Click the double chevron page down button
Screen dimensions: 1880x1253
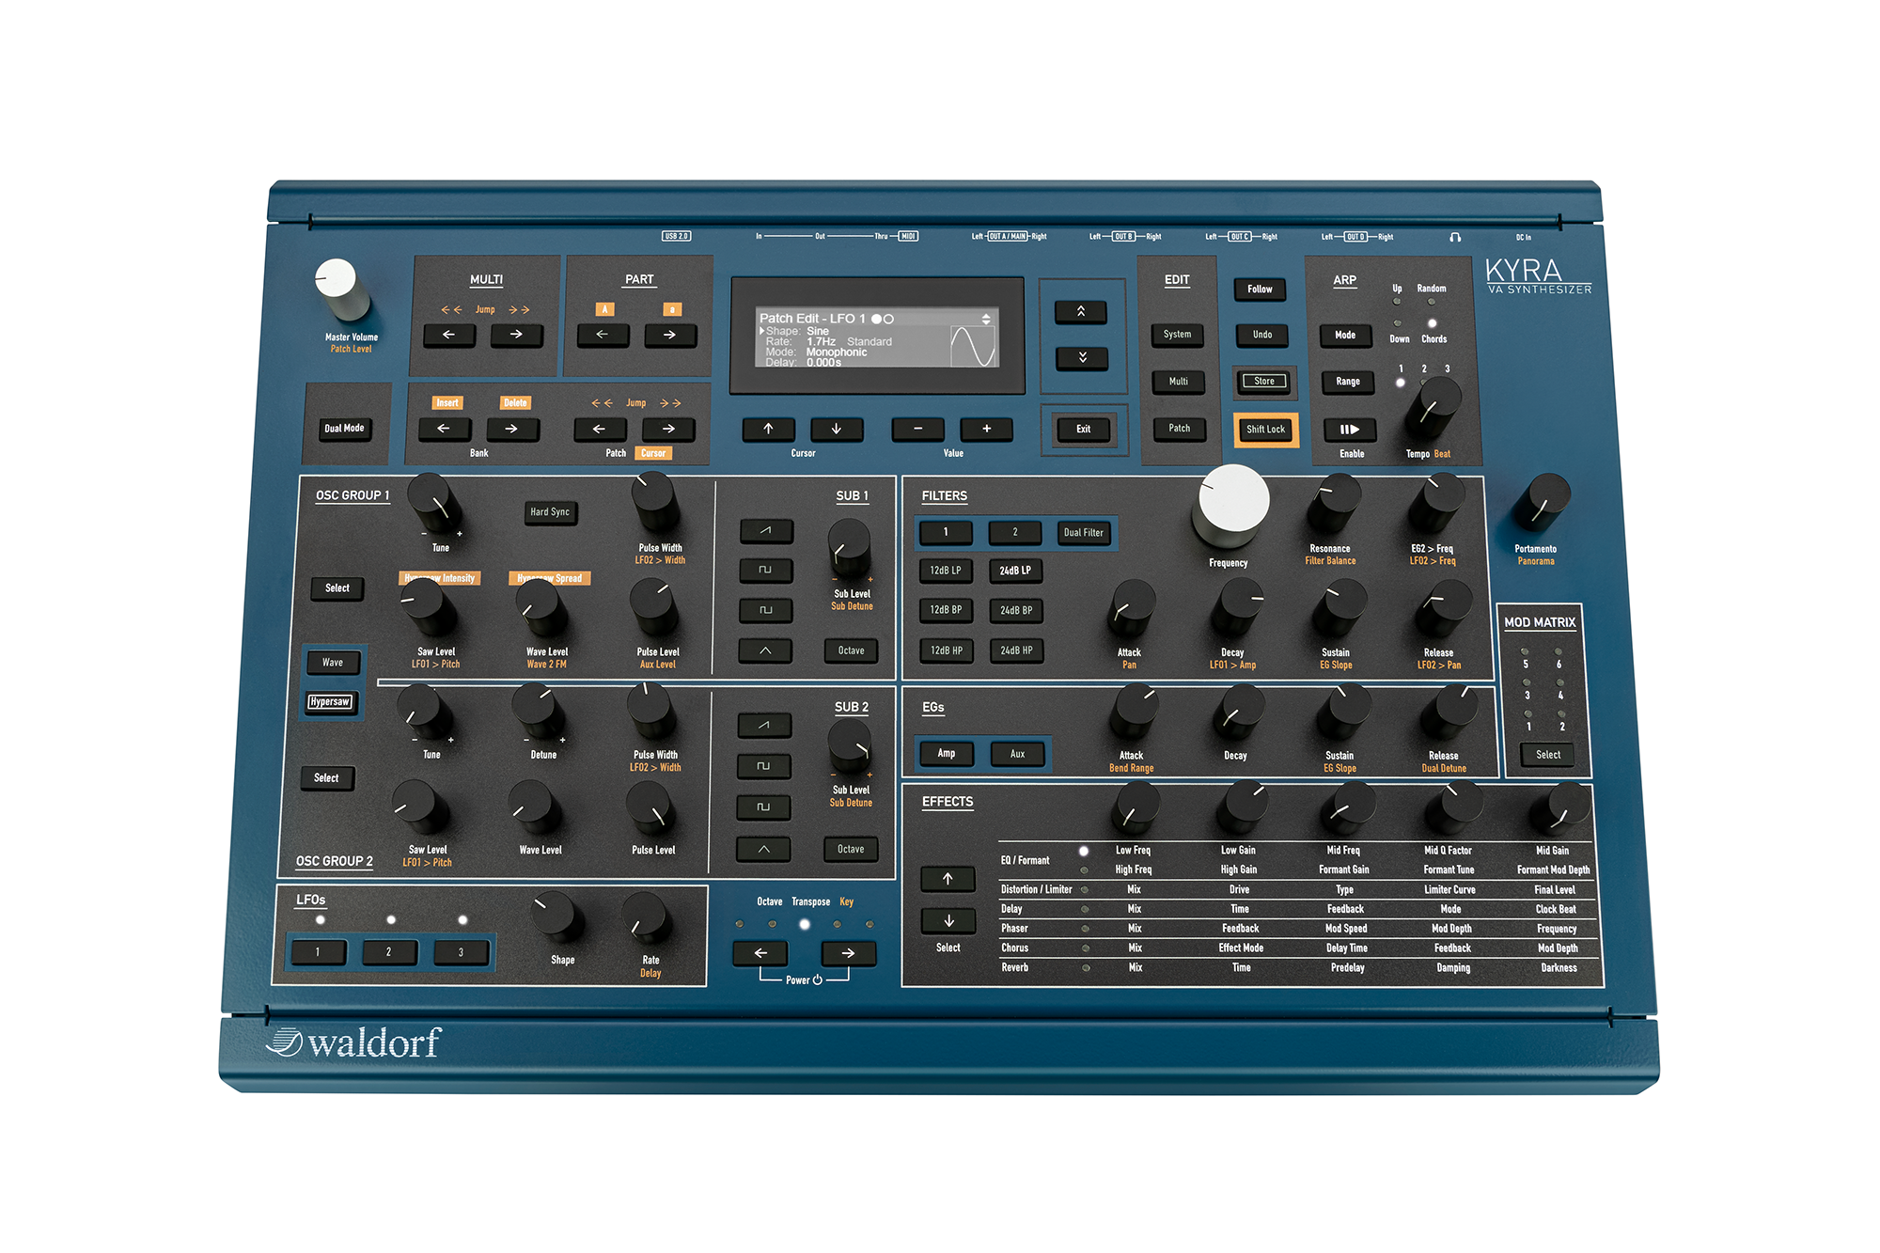click(x=1082, y=357)
